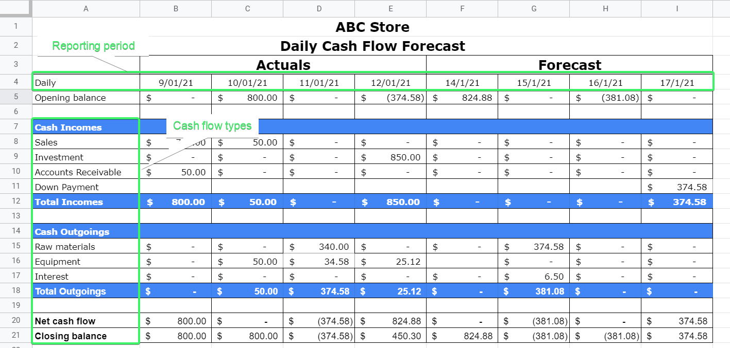This screenshot has height=348, width=730.
Task: Select opening balance (381.08) under 16/1/21
Action: coord(605,98)
